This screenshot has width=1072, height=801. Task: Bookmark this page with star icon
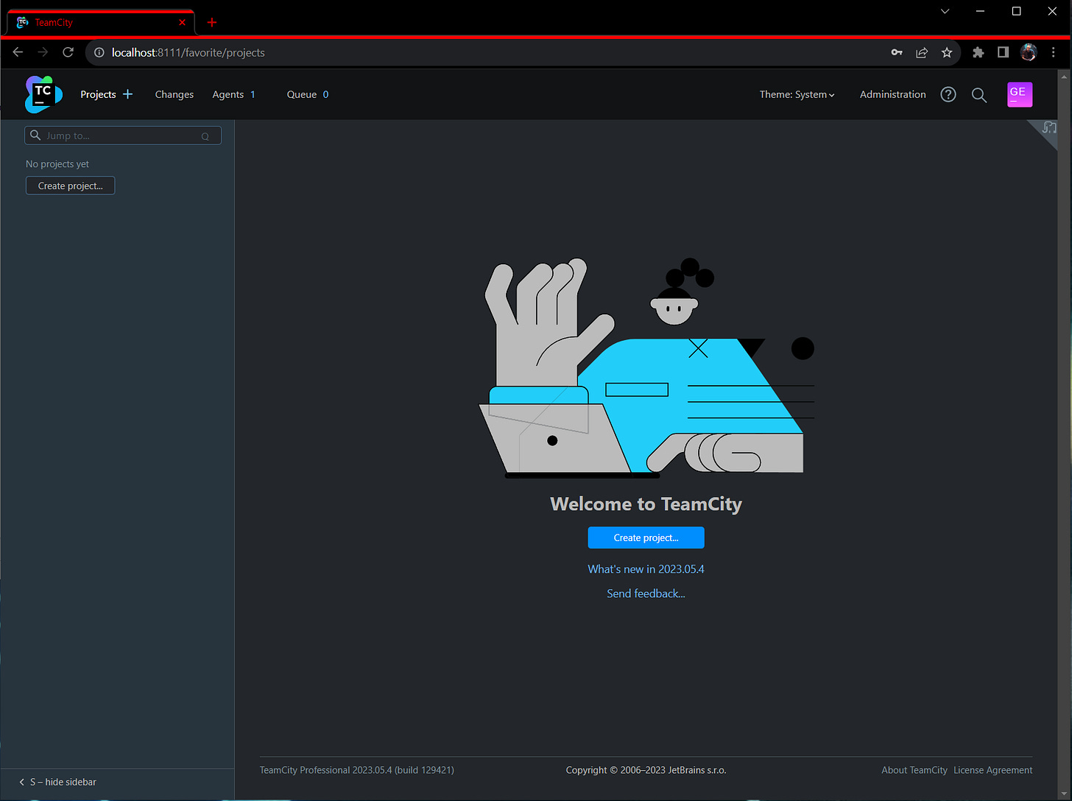coord(947,52)
